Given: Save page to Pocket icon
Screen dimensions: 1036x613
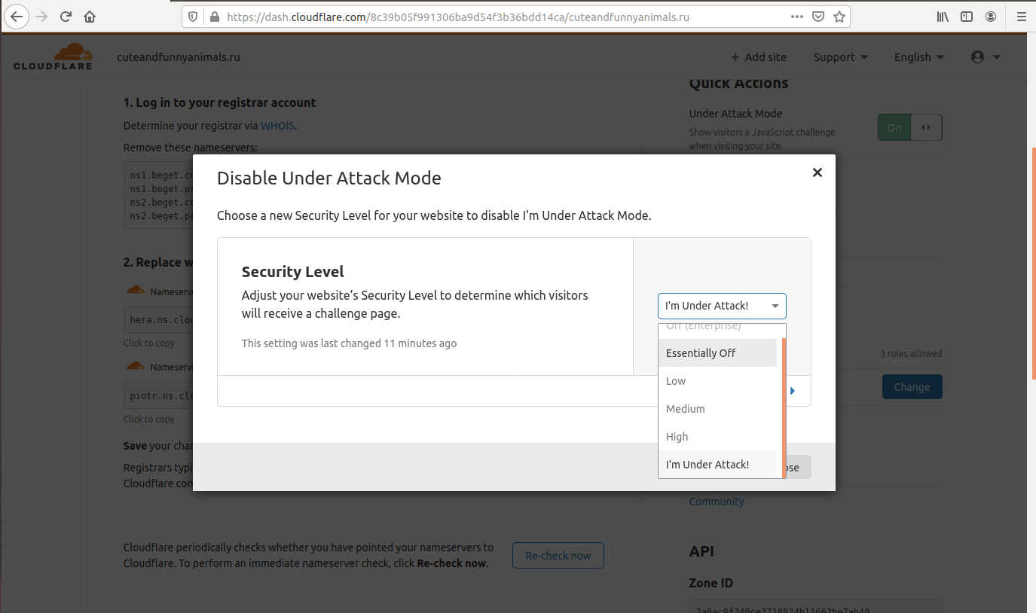Looking at the screenshot, I should click(817, 17).
